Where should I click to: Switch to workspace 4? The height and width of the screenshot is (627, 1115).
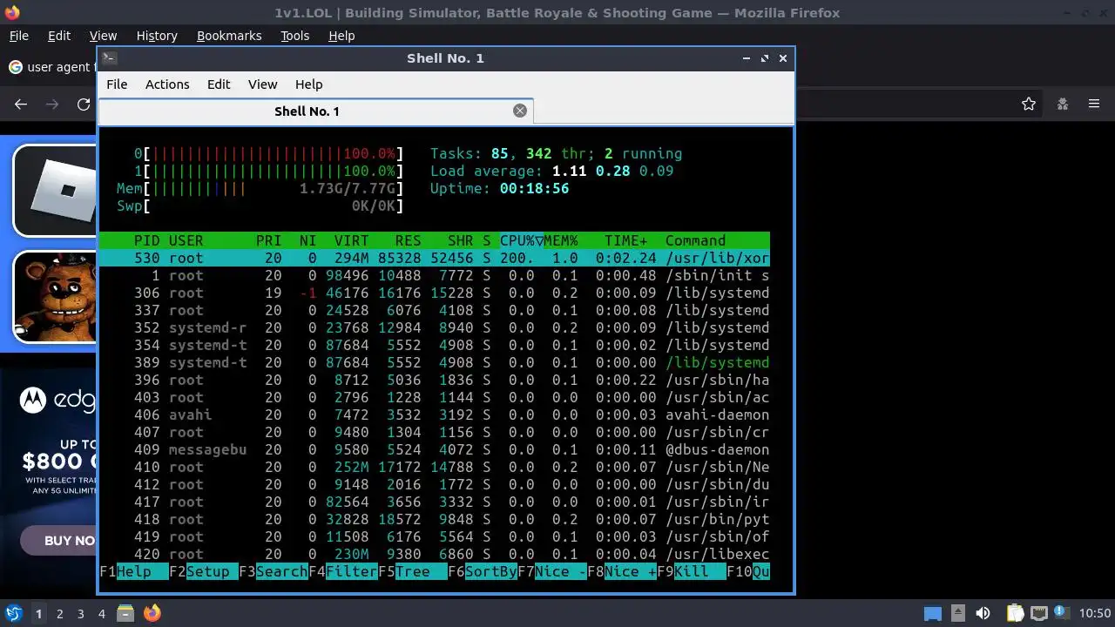[x=101, y=613]
